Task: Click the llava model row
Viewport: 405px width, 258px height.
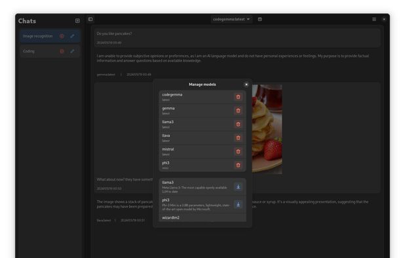Action: click(x=202, y=138)
